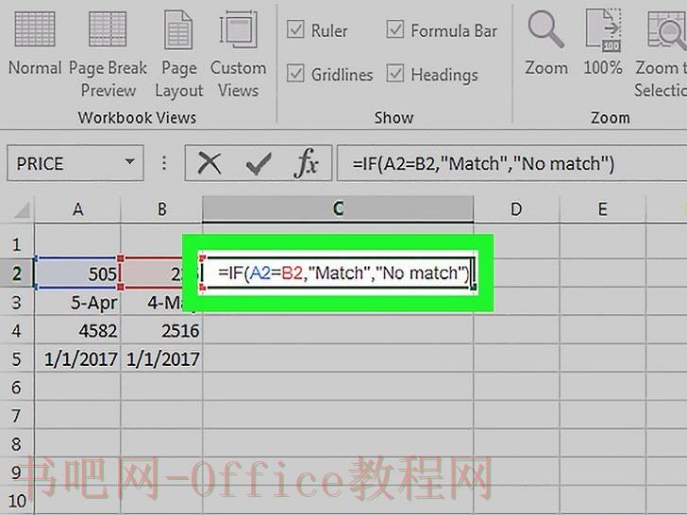Click empty cell A1

[77, 242]
